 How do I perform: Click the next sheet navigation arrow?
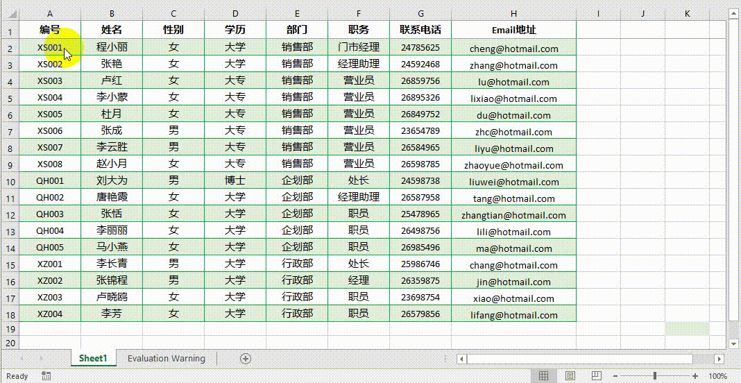(42, 359)
